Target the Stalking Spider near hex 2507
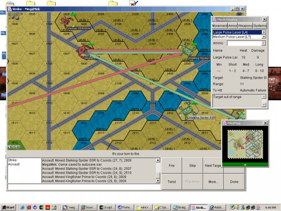 [x=187, y=51]
